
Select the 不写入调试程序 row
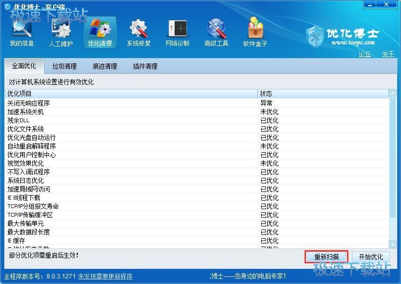point(196,172)
